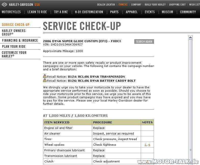Screen dimensions: 200x165
Task: Open the Dealer Locator link
Action: [x=106, y=5]
